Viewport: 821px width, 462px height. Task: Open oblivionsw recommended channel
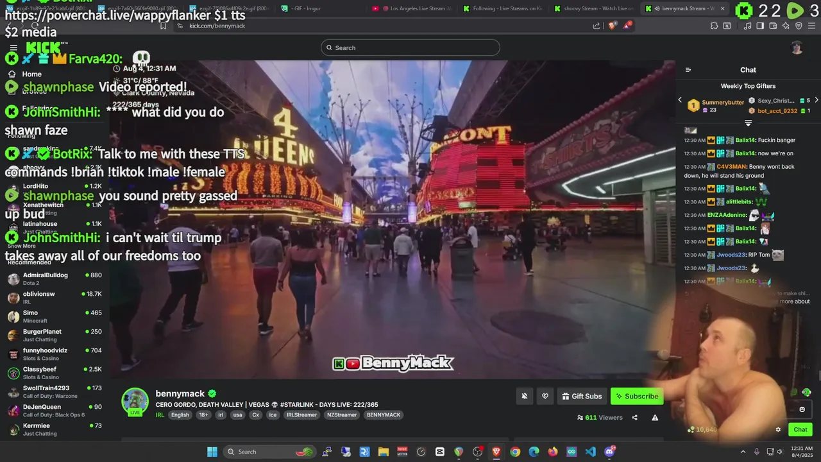click(x=55, y=298)
